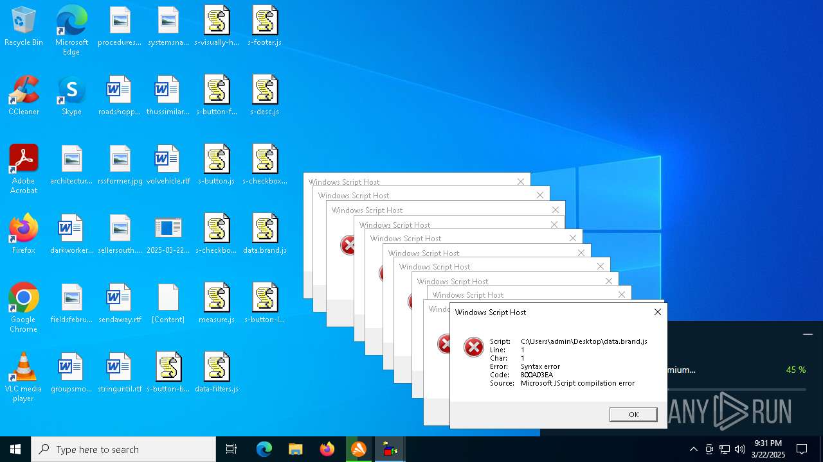Viewport: 823px width, 462px height.
Task: Select the s-footer.js script file
Action: (265, 26)
